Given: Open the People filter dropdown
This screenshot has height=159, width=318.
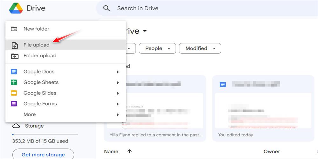Looking at the screenshot, I should pos(157,48).
